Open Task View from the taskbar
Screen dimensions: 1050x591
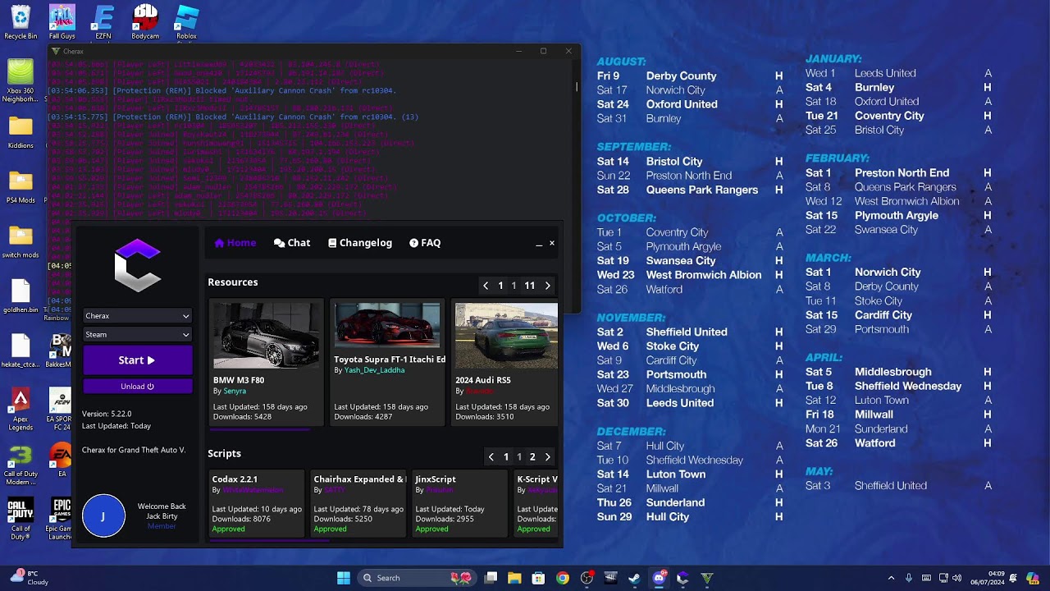[491, 578]
